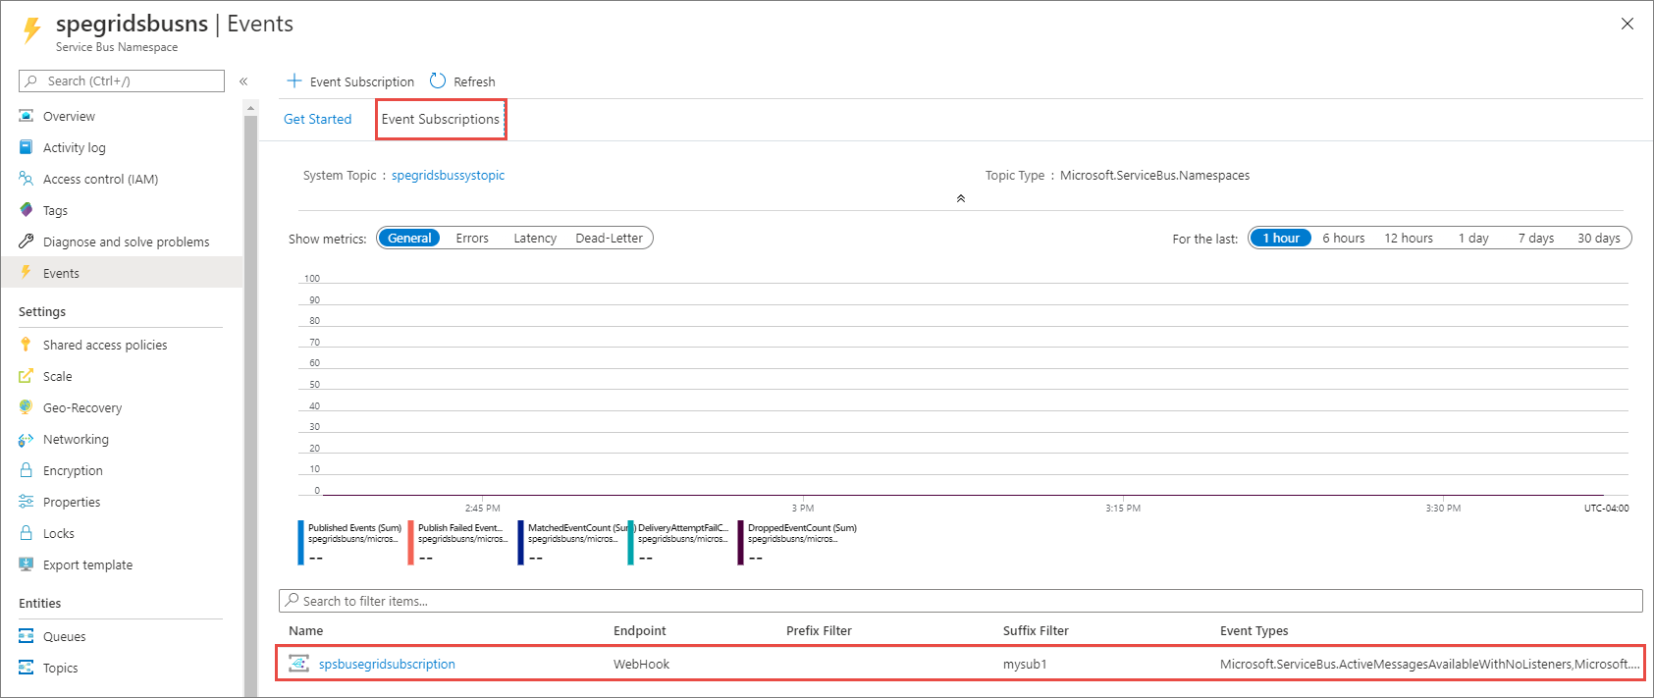This screenshot has width=1654, height=698.
Task: Open Diagnose and solve problems wrench icon
Action: tap(27, 242)
